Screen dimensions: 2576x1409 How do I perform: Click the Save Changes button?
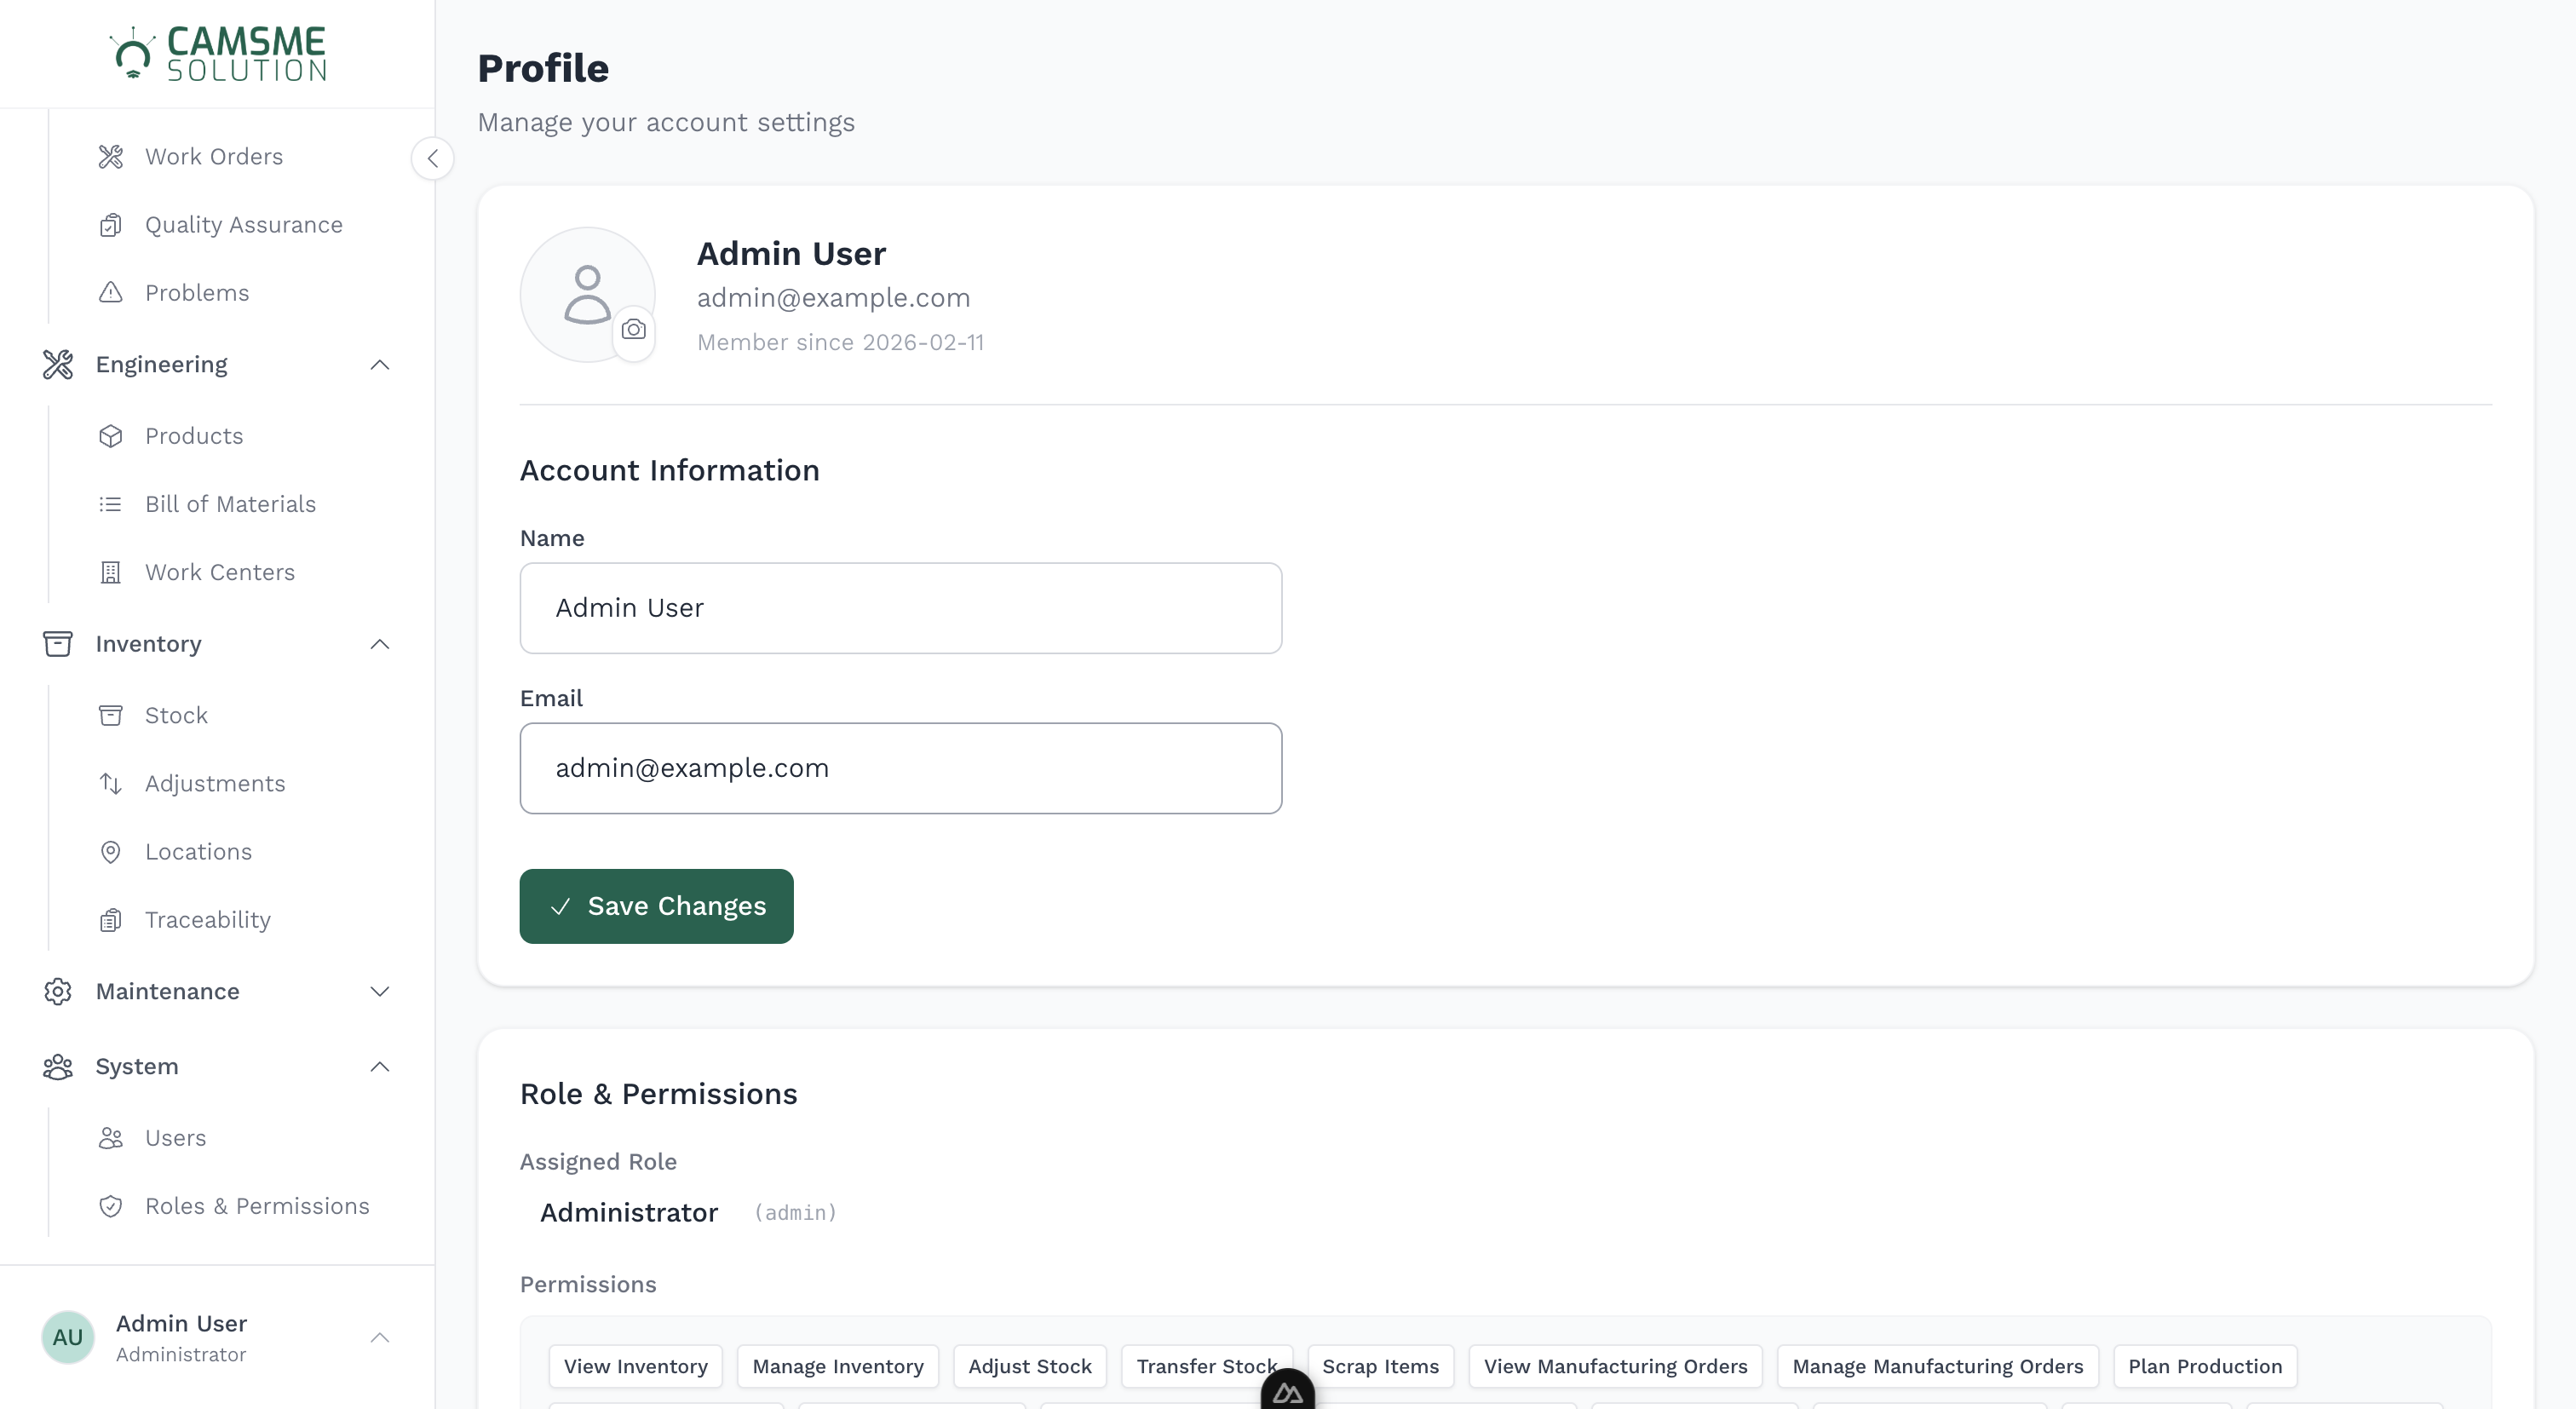pyautogui.click(x=656, y=906)
